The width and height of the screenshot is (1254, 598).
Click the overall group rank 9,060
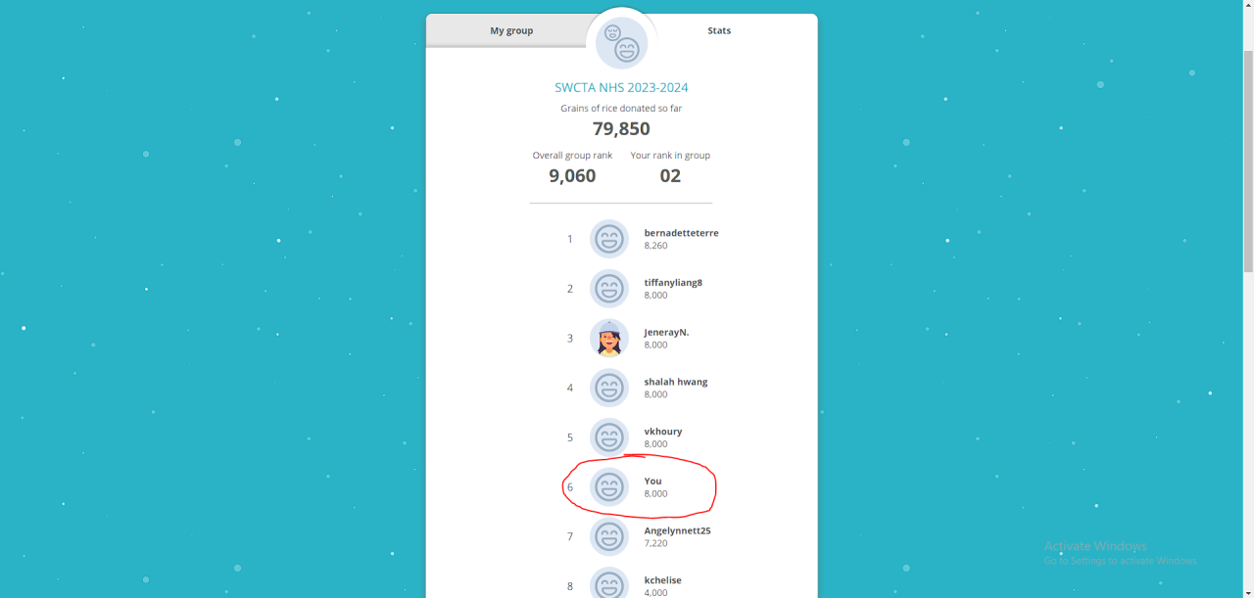pos(572,176)
